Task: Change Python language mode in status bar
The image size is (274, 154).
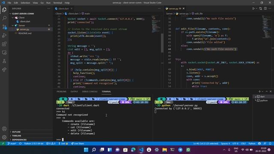Action: [252, 144]
